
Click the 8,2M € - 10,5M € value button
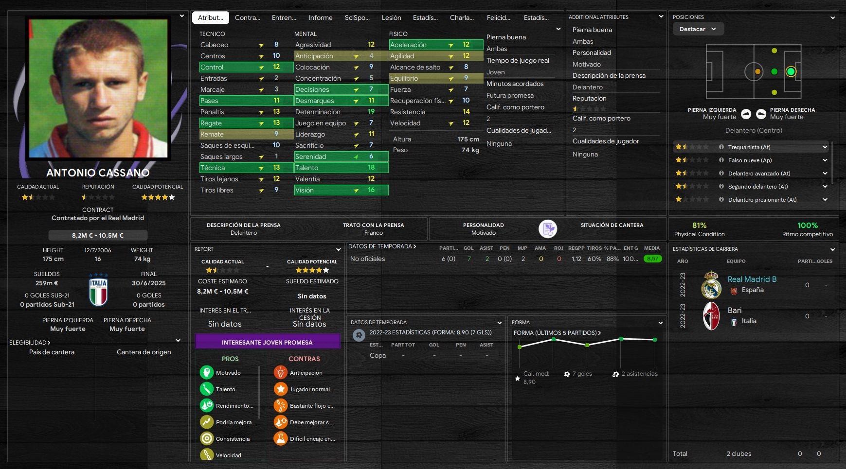[x=98, y=235]
